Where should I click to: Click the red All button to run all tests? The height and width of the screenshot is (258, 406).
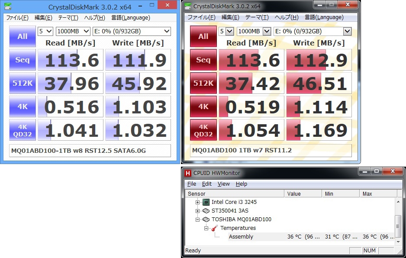click(x=203, y=36)
